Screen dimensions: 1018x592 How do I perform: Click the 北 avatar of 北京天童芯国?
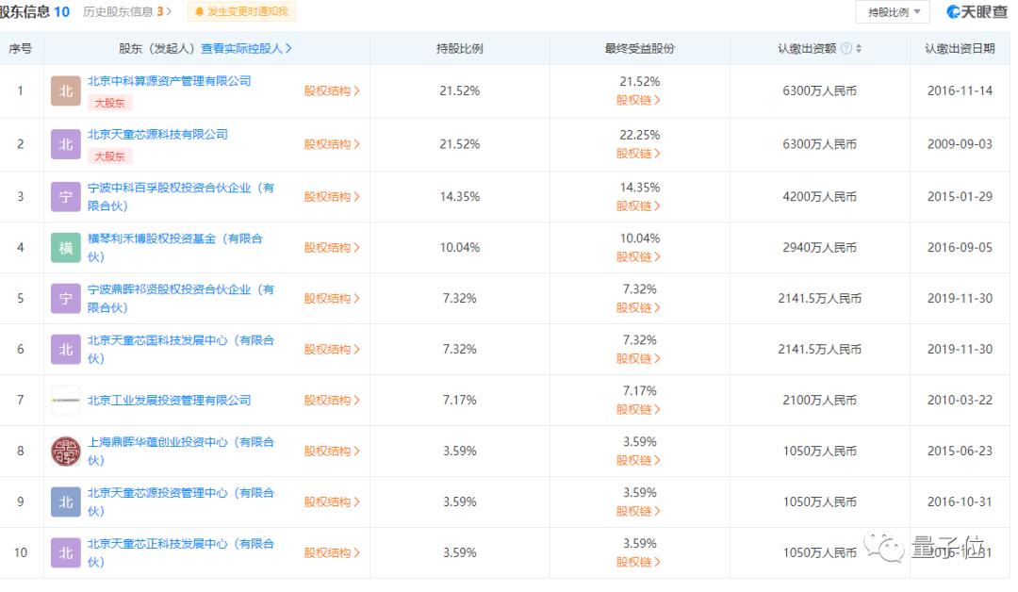[65, 349]
